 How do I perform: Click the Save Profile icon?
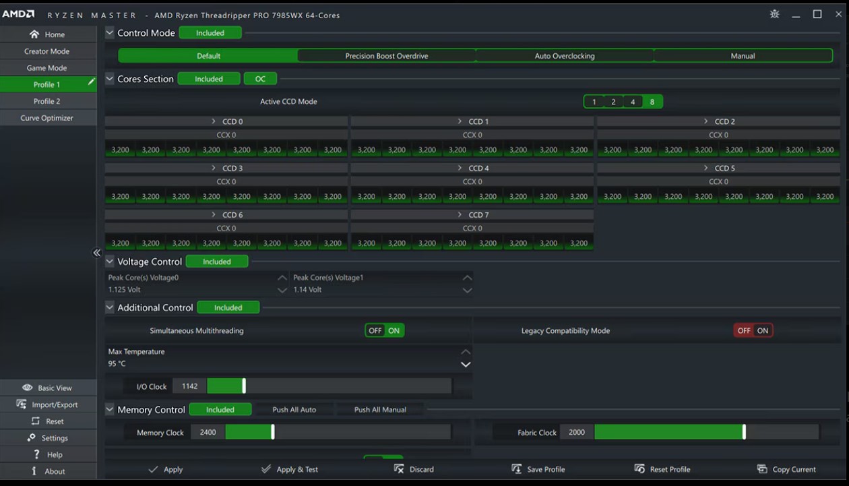tap(517, 469)
